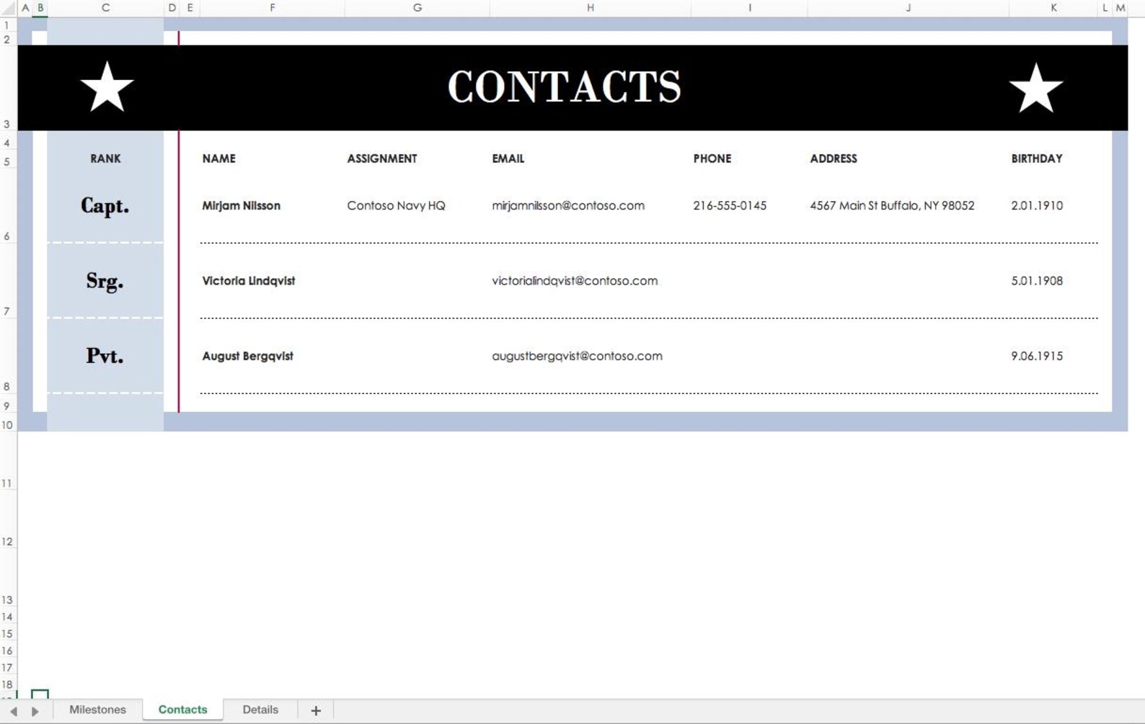Add a new sheet with plus button
The width and height of the screenshot is (1145, 724).
[316, 710]
